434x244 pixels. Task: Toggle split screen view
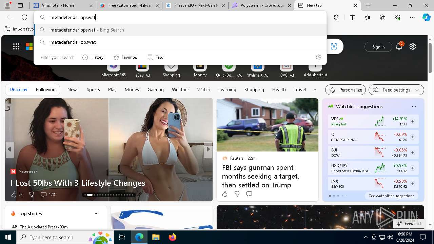tap(352, 17)
